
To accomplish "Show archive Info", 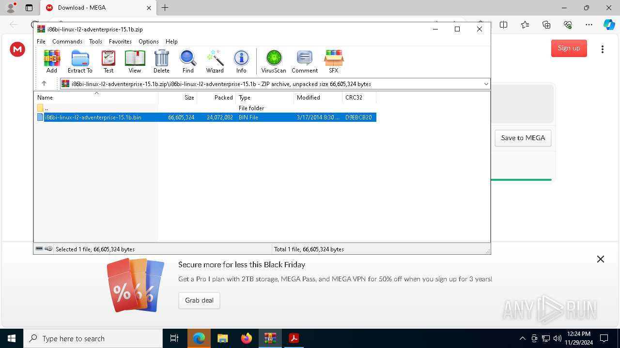I will point(241,61).
